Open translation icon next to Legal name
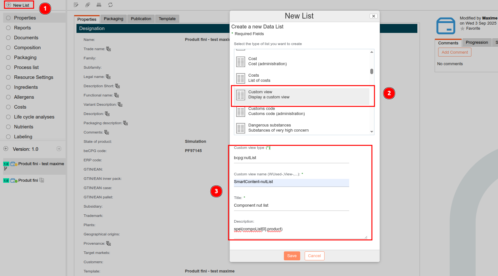 pos(108,77)
